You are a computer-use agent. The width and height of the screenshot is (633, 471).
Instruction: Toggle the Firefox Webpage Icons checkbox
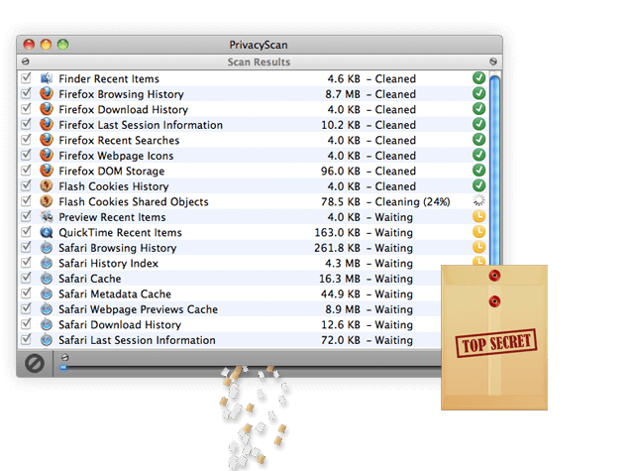(26, 155)
